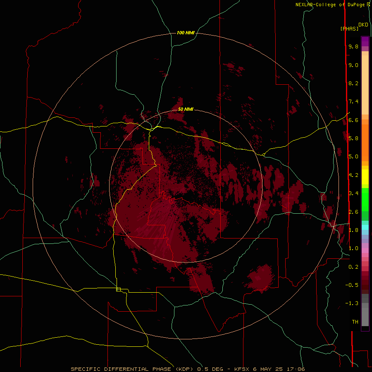Click the 1.0 scale value

pyautogui.click(x=353, y=248)
